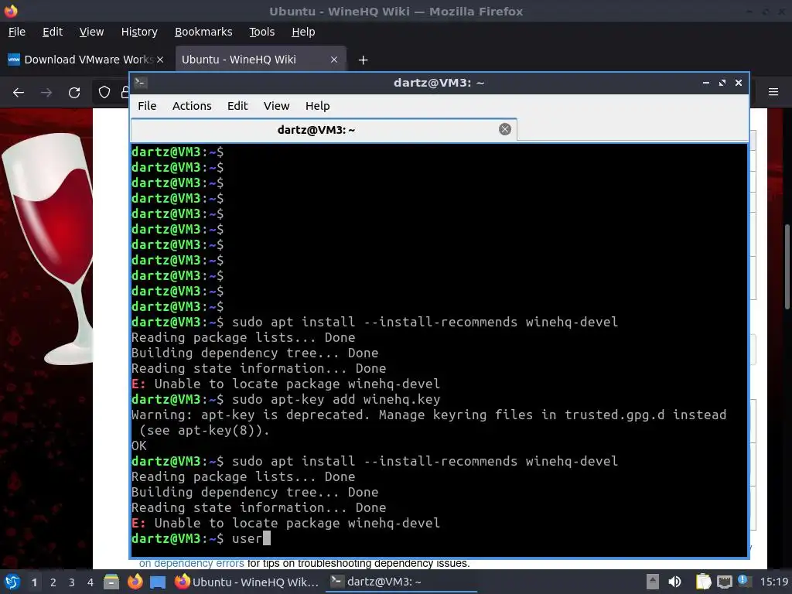Click the 'OK' output line in terminal

pos(139,446)
